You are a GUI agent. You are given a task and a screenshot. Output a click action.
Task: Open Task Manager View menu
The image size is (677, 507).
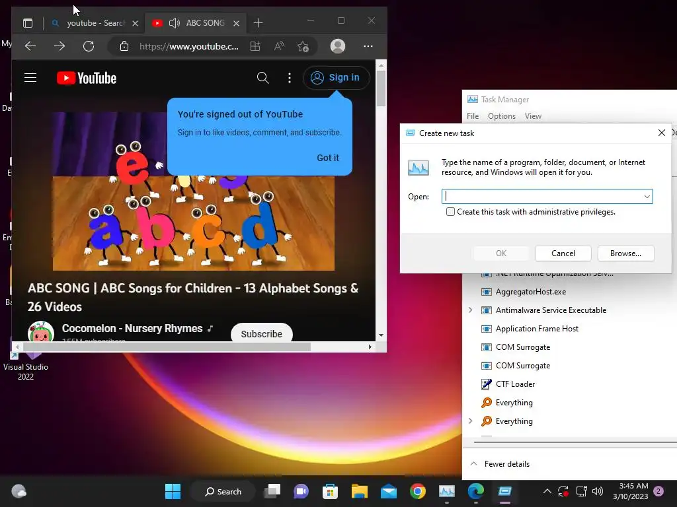pyautogui.click(x=533, y=116)
